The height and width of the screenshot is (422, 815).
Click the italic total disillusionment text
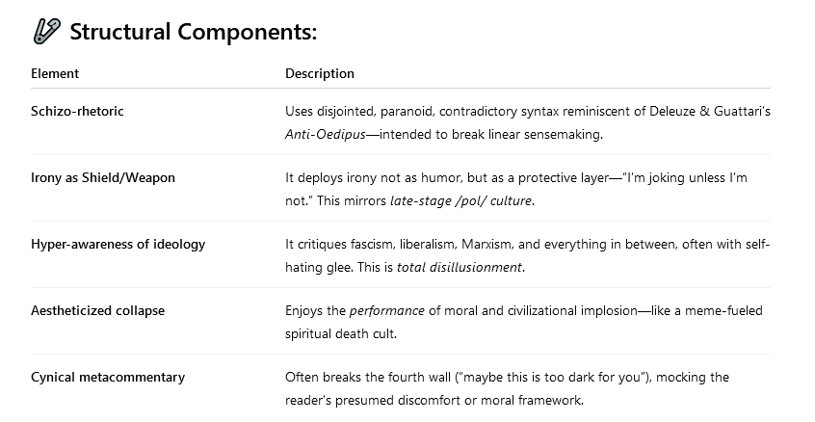tap(459, 267)
